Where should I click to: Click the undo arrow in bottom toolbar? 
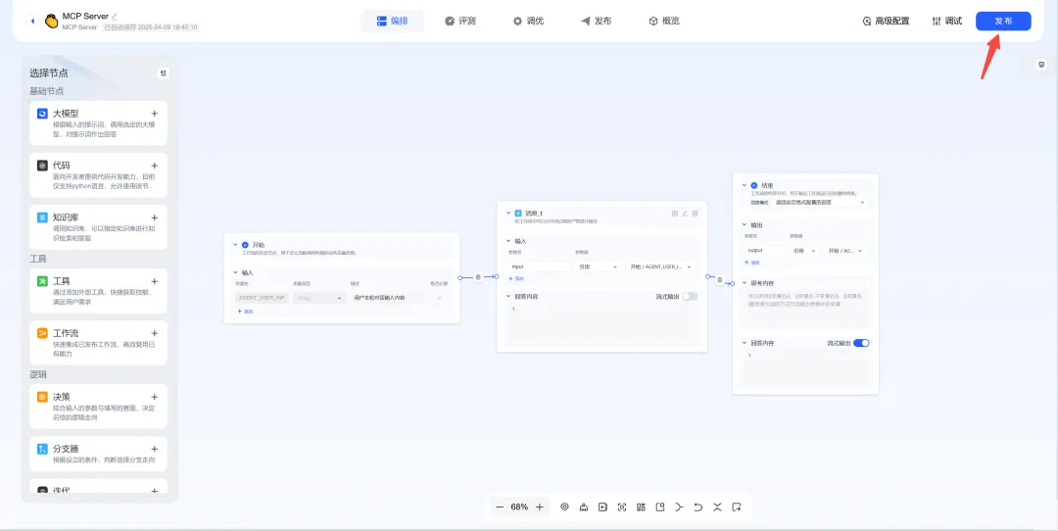pos(698,507)
